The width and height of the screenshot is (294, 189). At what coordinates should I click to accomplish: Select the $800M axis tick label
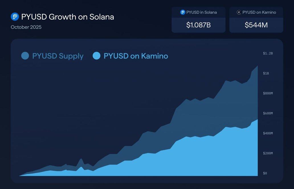[x=268, y=93]
